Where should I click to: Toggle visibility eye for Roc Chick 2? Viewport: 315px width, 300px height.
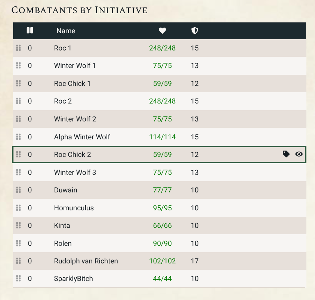[299, 154]
